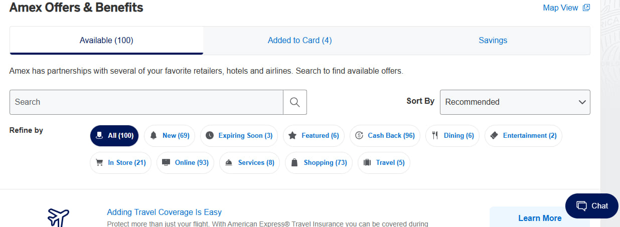Viewport: 620px width, 227px height.
Task: Toggle the Services (8) filter chip
Action: coord(249,162)
